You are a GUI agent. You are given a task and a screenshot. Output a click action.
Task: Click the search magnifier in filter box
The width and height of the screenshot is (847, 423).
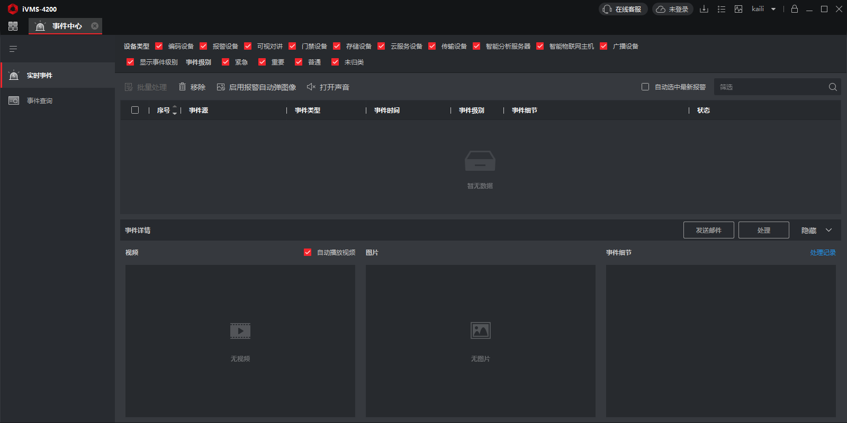point(833,87)
